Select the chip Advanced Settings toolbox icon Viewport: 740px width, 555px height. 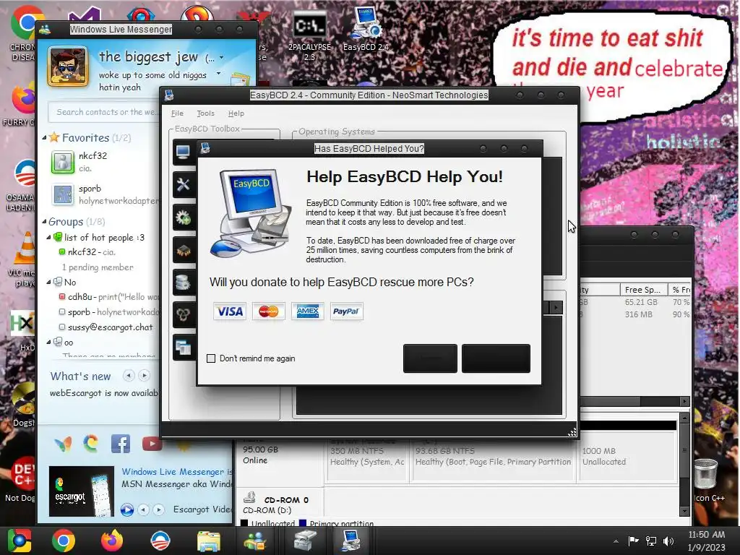(x=183, y=250)
